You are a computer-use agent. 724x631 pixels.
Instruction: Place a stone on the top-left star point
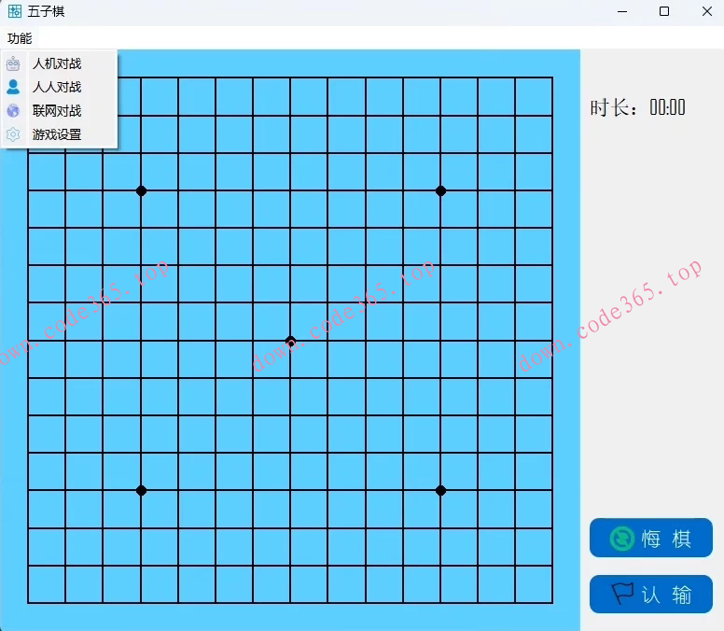tap(141, 190)
